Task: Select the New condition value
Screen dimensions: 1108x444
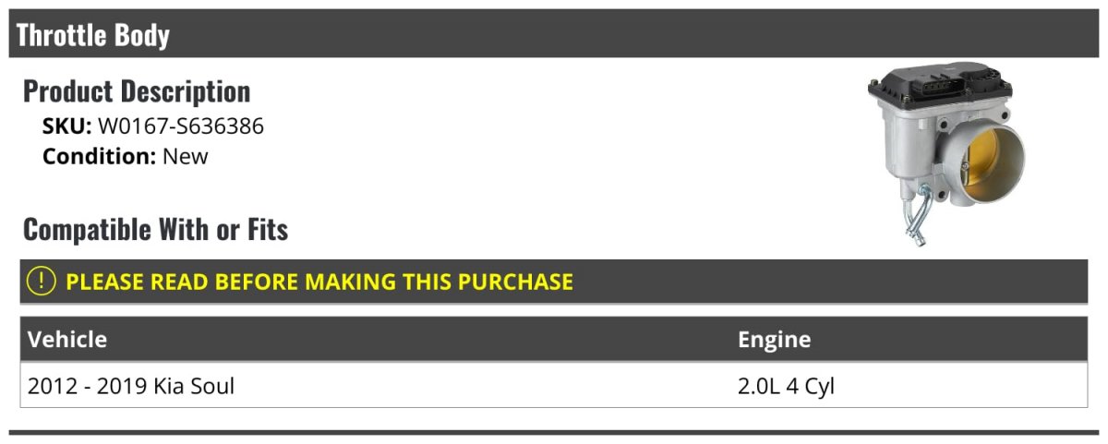Action: pyautogui.click(x=186, y=156)
